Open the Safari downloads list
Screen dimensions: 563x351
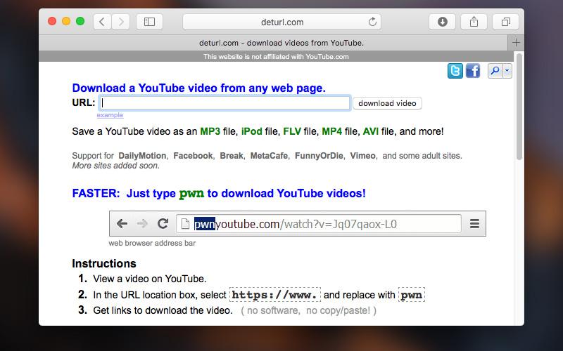tap(443, 22)
